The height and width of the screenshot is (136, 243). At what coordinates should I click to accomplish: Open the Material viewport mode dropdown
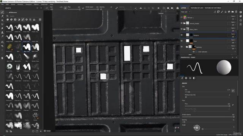pos(168,14)
